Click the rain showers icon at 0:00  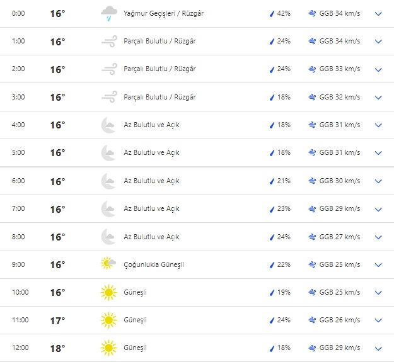click(108, 13)
